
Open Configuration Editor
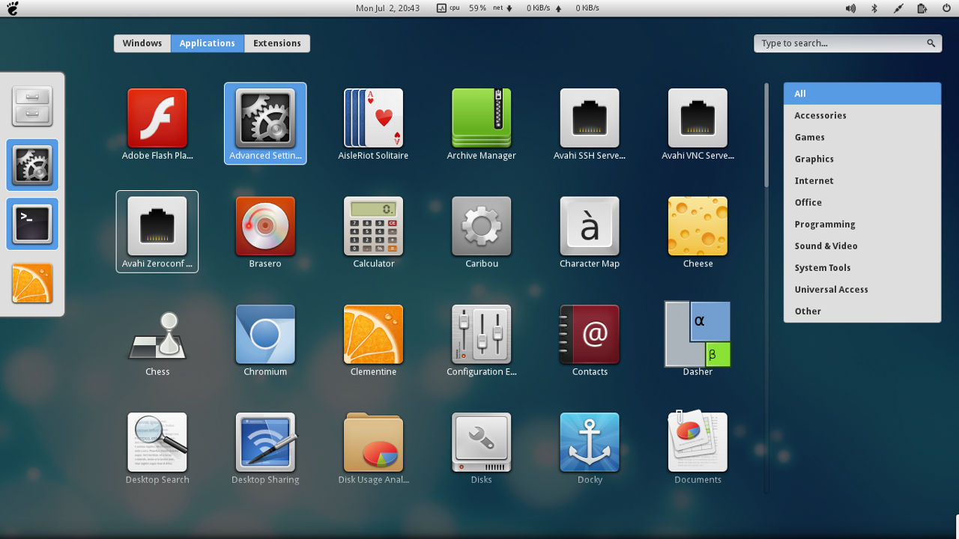click(x=481, y=339)
